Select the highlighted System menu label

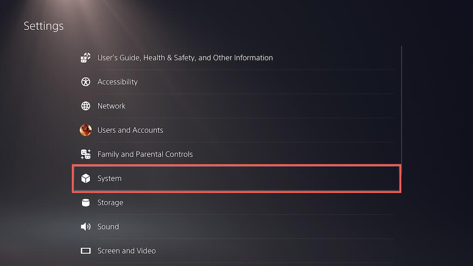point(109,178)
